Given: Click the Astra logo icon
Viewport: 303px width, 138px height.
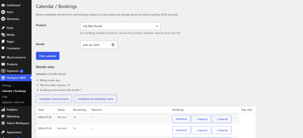Looking at the screenshot, I should tap(3, 12).
